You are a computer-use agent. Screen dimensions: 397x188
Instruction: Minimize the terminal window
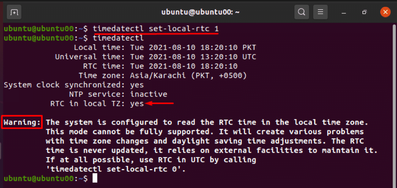(x=344, y=12)
